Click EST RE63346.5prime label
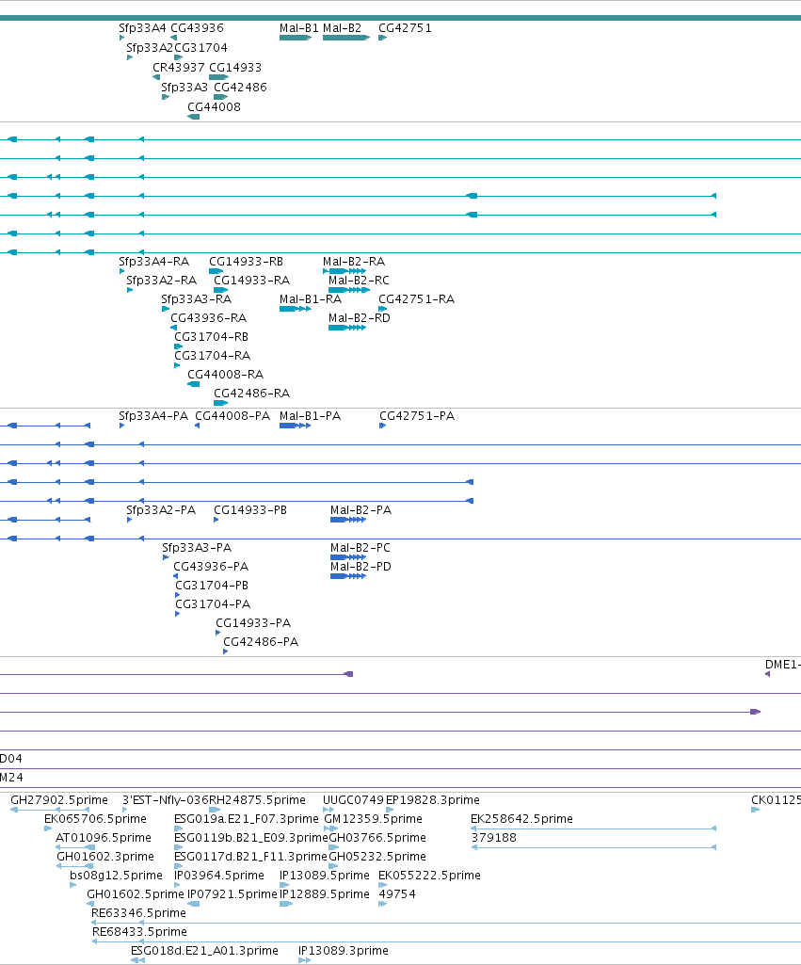801x965 pixels. pyautogui.click(x=138, y=913)
